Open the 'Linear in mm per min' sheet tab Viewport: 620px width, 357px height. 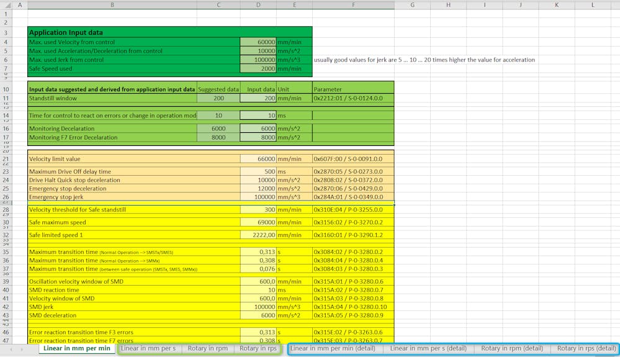(x=77, y=348)
